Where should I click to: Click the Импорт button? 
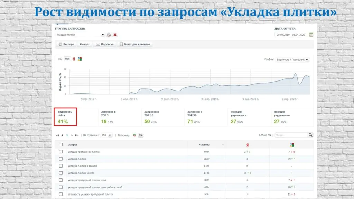(x=85, y=44)
